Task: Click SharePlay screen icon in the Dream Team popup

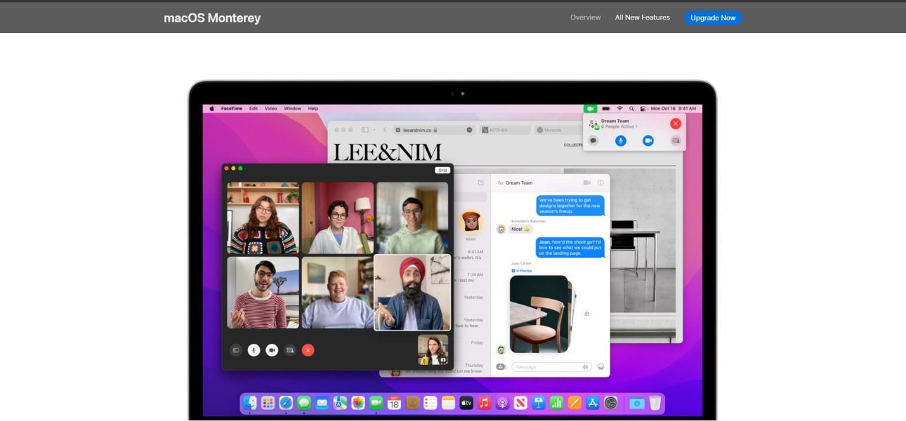Action: pos(676,141)
